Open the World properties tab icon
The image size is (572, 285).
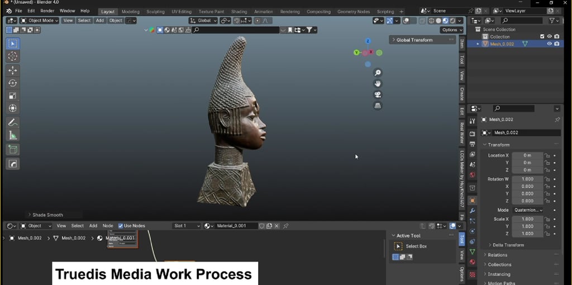point(473,175)
